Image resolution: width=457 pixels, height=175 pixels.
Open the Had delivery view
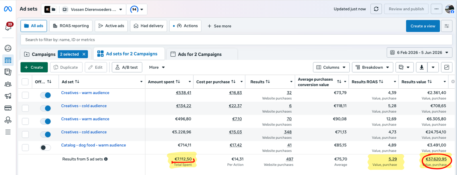[149, 26]
